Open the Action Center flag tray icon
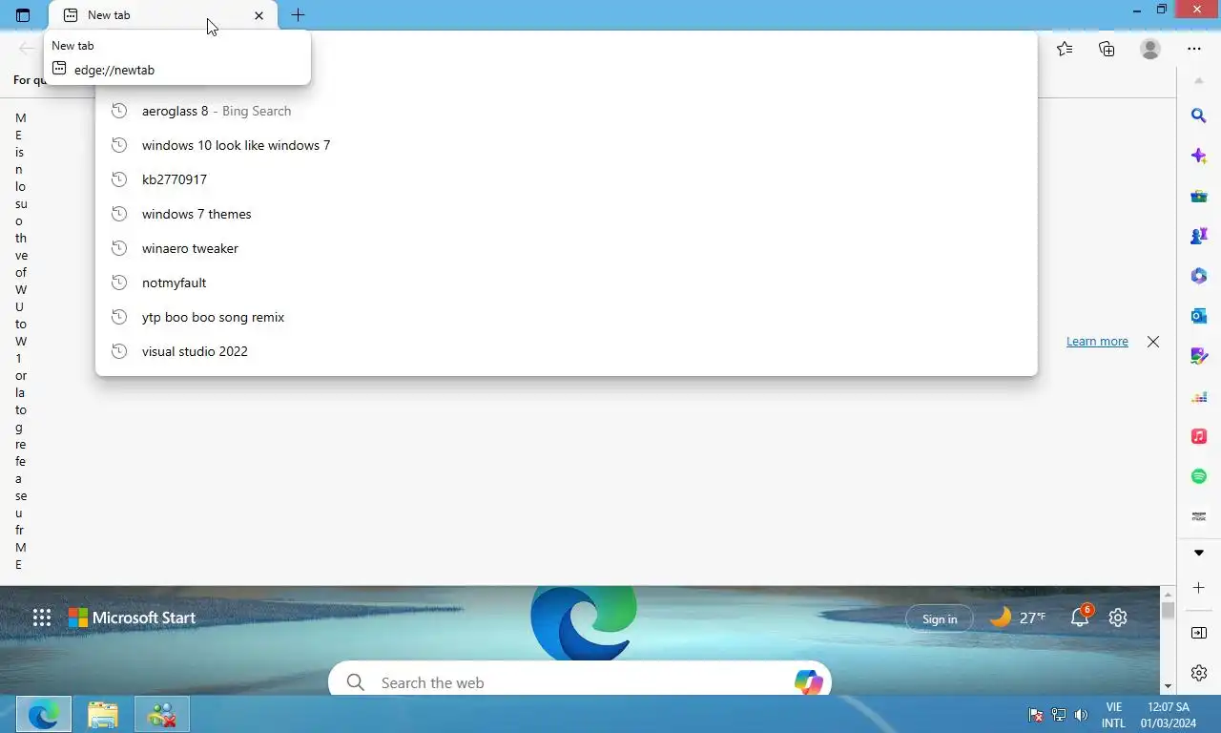This screenshot has width=1221, height=733. [x=1036, y=715]
